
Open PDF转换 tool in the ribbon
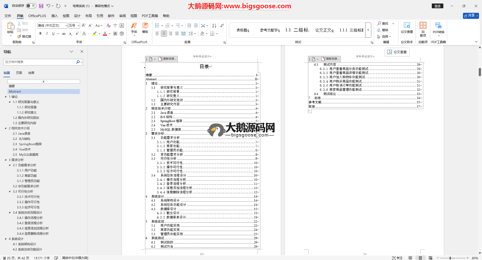pyautogui.click(x=438, y=28)
